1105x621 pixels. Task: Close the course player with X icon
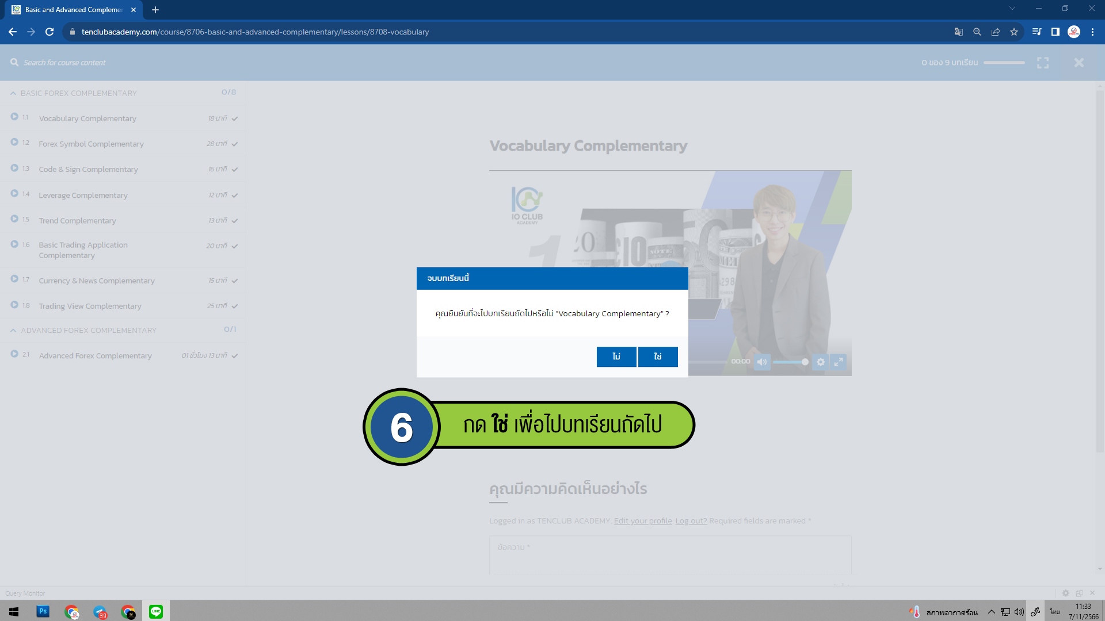point(1079,62)
